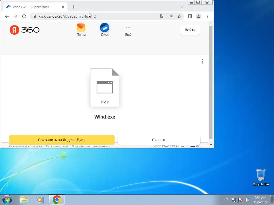274x205 pixels.
Task: Open Action Center flag icon
Action: coord(241,200)
